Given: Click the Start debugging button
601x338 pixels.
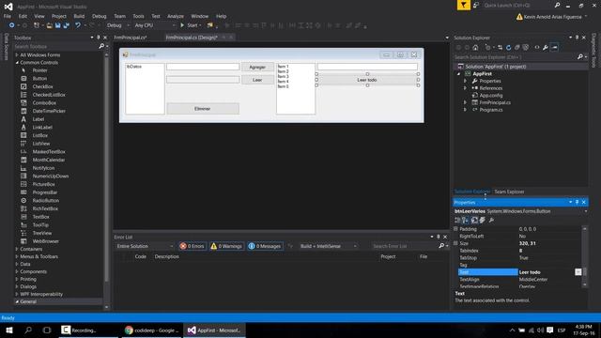Looking at the screenshot, I should [x=191, y=25].
